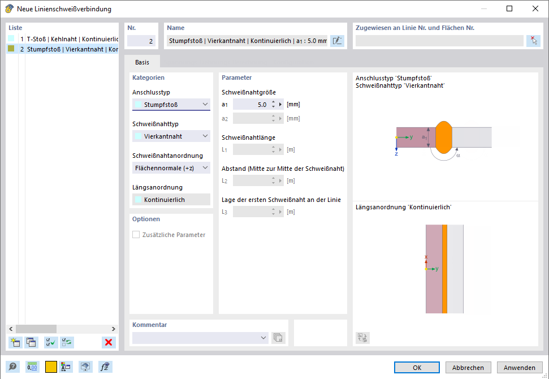Click the L2 Abstand field
The width and height of the screenshot is (549, 379).
tap(252, 181)
